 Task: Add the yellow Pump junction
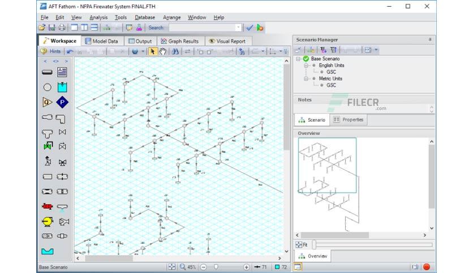point(48,222)
